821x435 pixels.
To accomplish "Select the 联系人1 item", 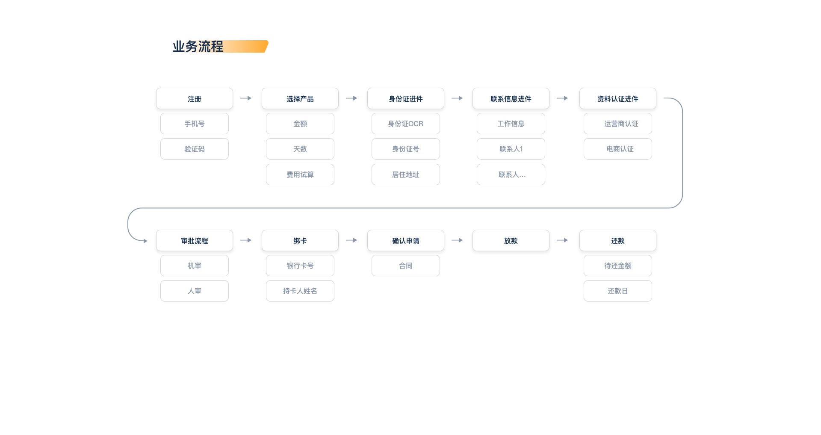I will pyautogui.click(x=511, y=149).
